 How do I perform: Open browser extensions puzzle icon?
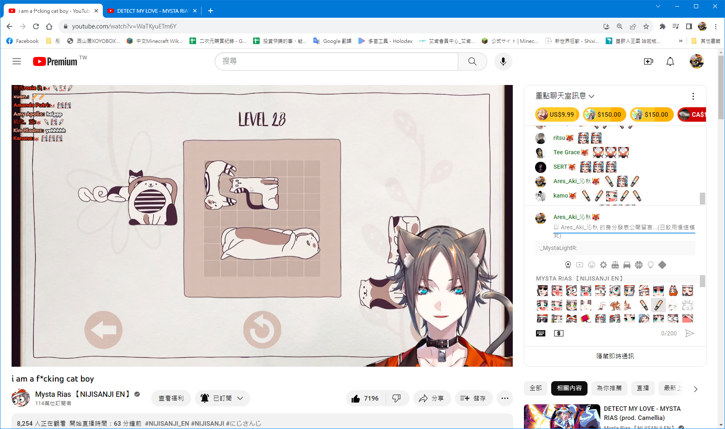pyautogui.click(x=662, y=26)
